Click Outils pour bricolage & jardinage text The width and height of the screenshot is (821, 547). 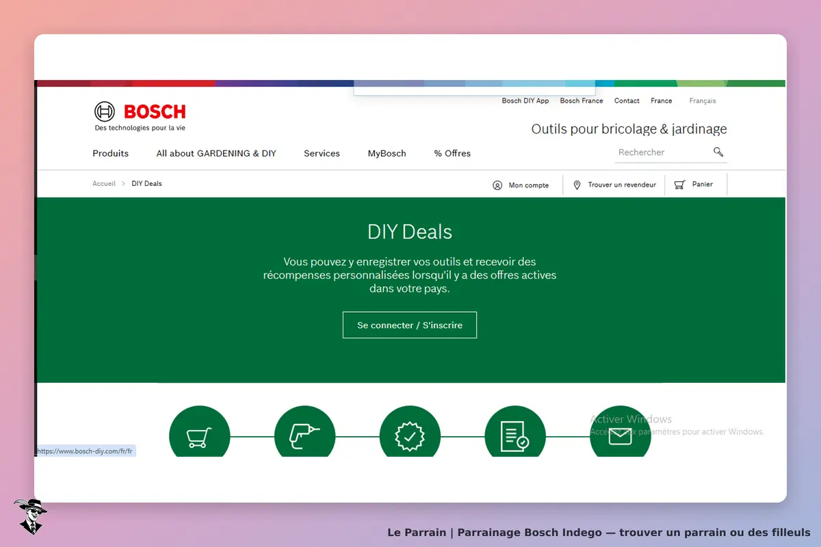pyautogui.click(x=629, y=129)
